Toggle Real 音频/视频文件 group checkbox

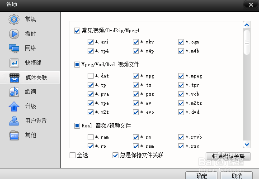point(77,126)
